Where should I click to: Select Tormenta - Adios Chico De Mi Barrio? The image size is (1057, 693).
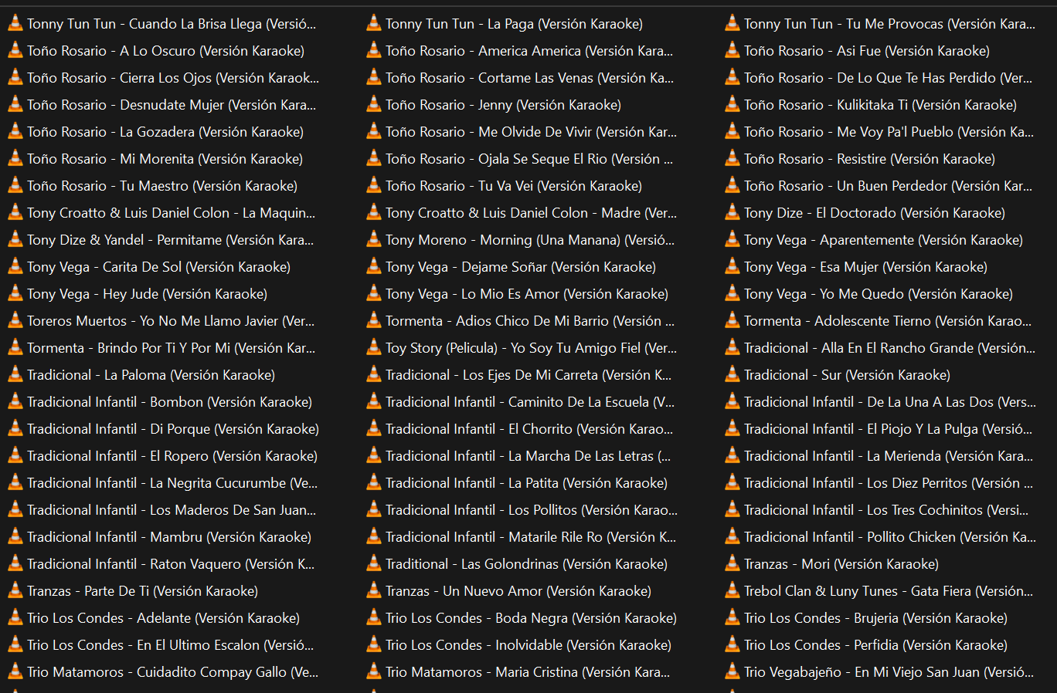point(529,321)
